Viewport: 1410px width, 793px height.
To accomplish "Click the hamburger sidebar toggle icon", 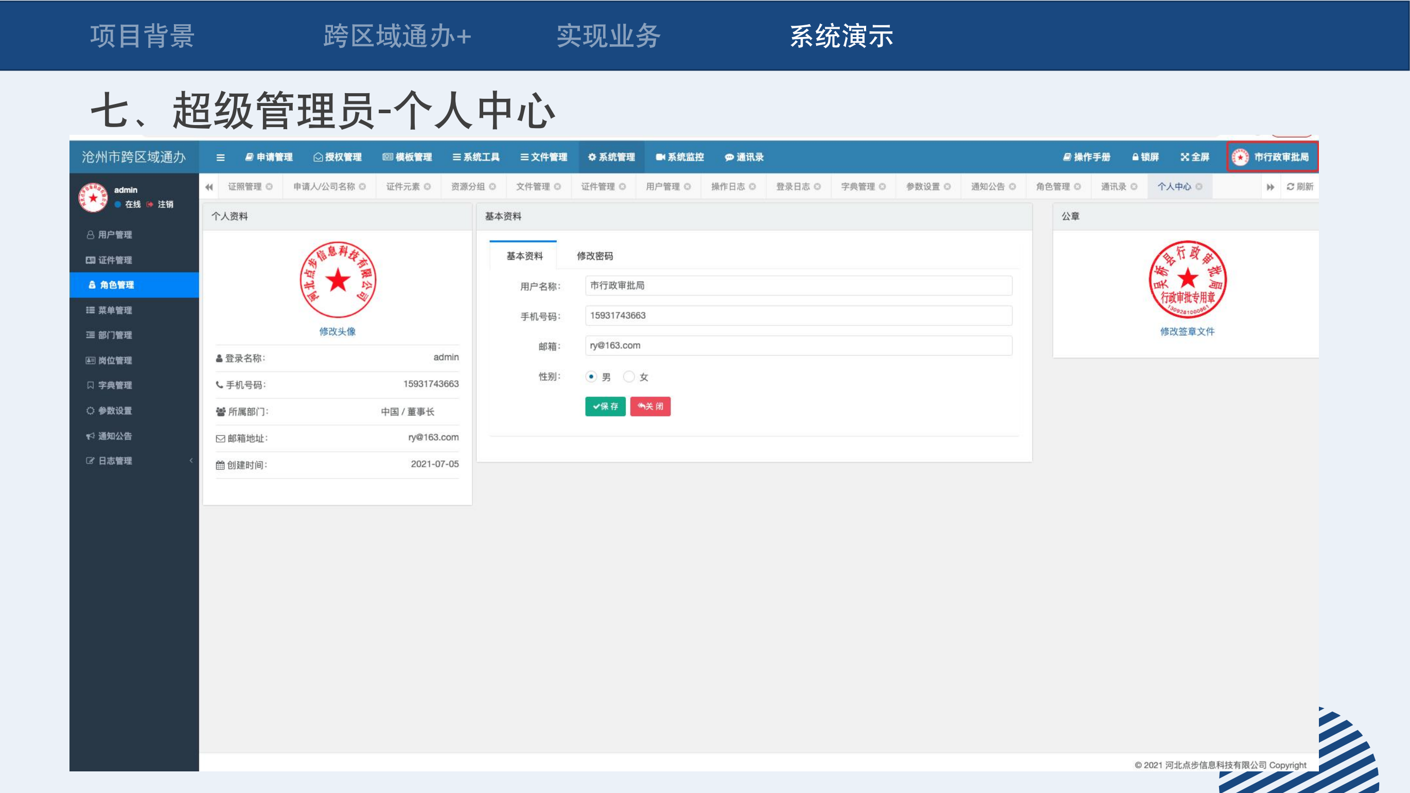I will 221,157.
